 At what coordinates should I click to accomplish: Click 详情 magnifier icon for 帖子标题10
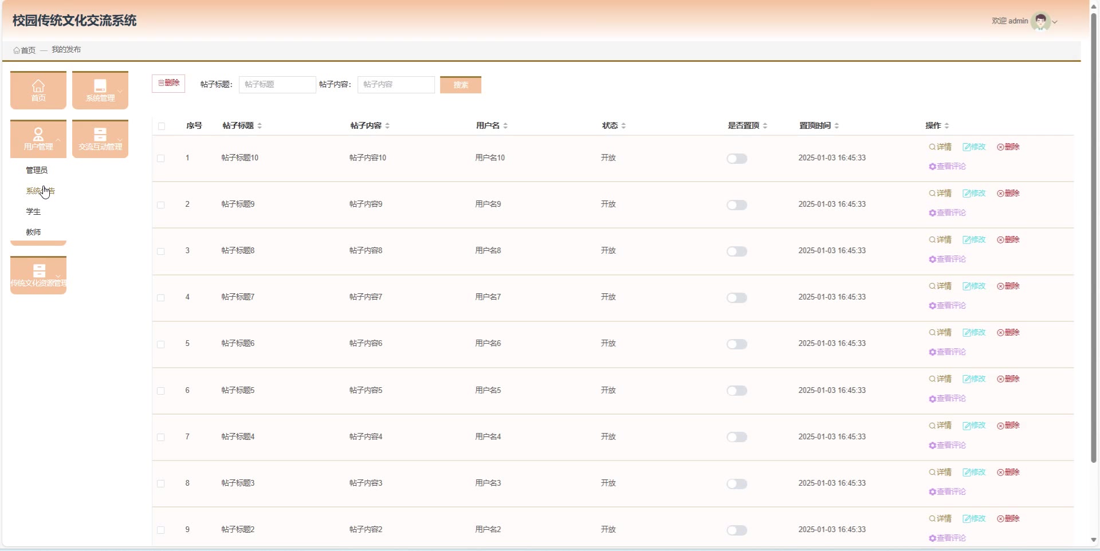click(x=932, y=147)
